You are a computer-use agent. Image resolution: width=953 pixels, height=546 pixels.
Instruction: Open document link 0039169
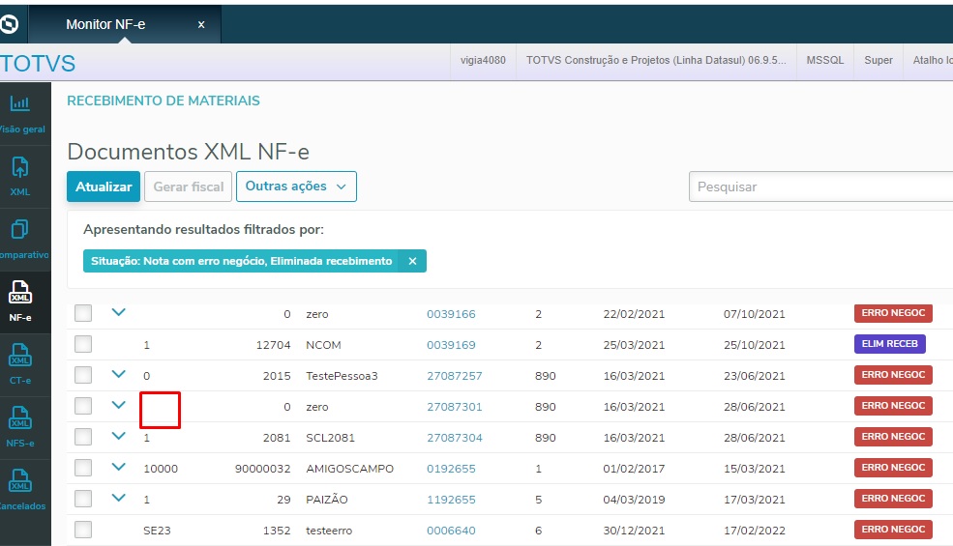(451, 345)
